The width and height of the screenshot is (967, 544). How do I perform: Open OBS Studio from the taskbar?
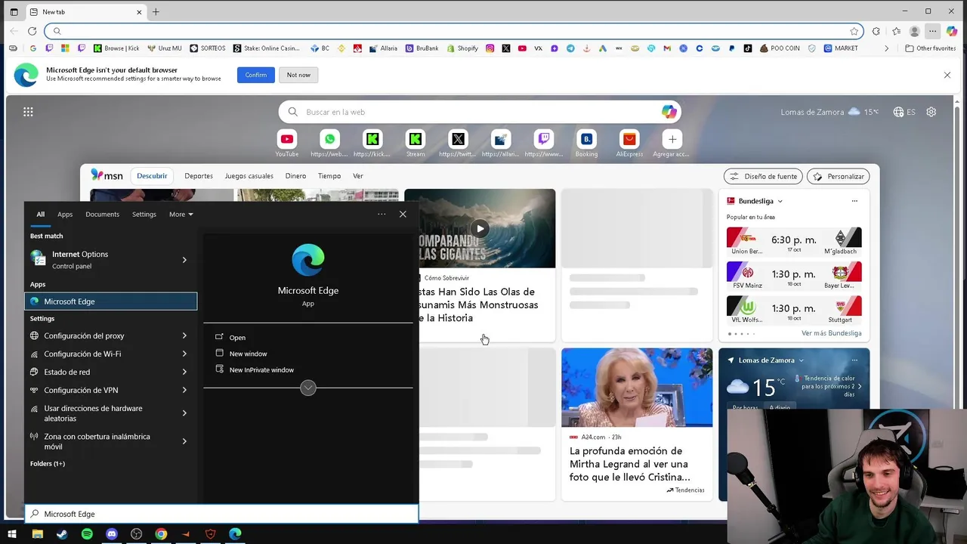(136, 534)
